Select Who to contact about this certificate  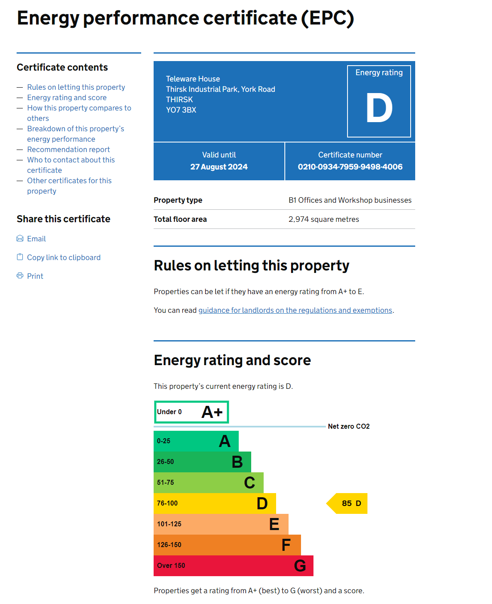click(x=71, y=160)
